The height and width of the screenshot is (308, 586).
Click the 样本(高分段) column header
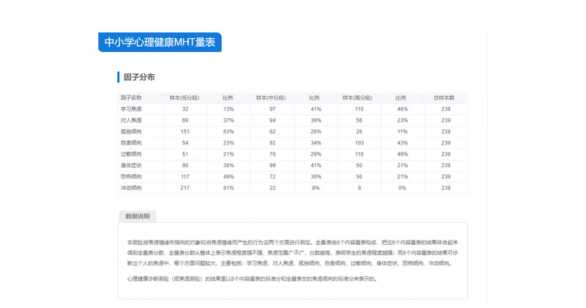pos(357,98)
